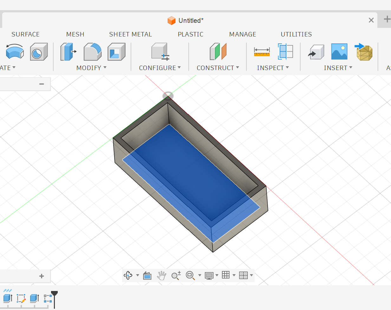Screen dimensions: 391x310
Task: Switch to the MESH tab
Action: pyautogui.click(x=75, y=34)
